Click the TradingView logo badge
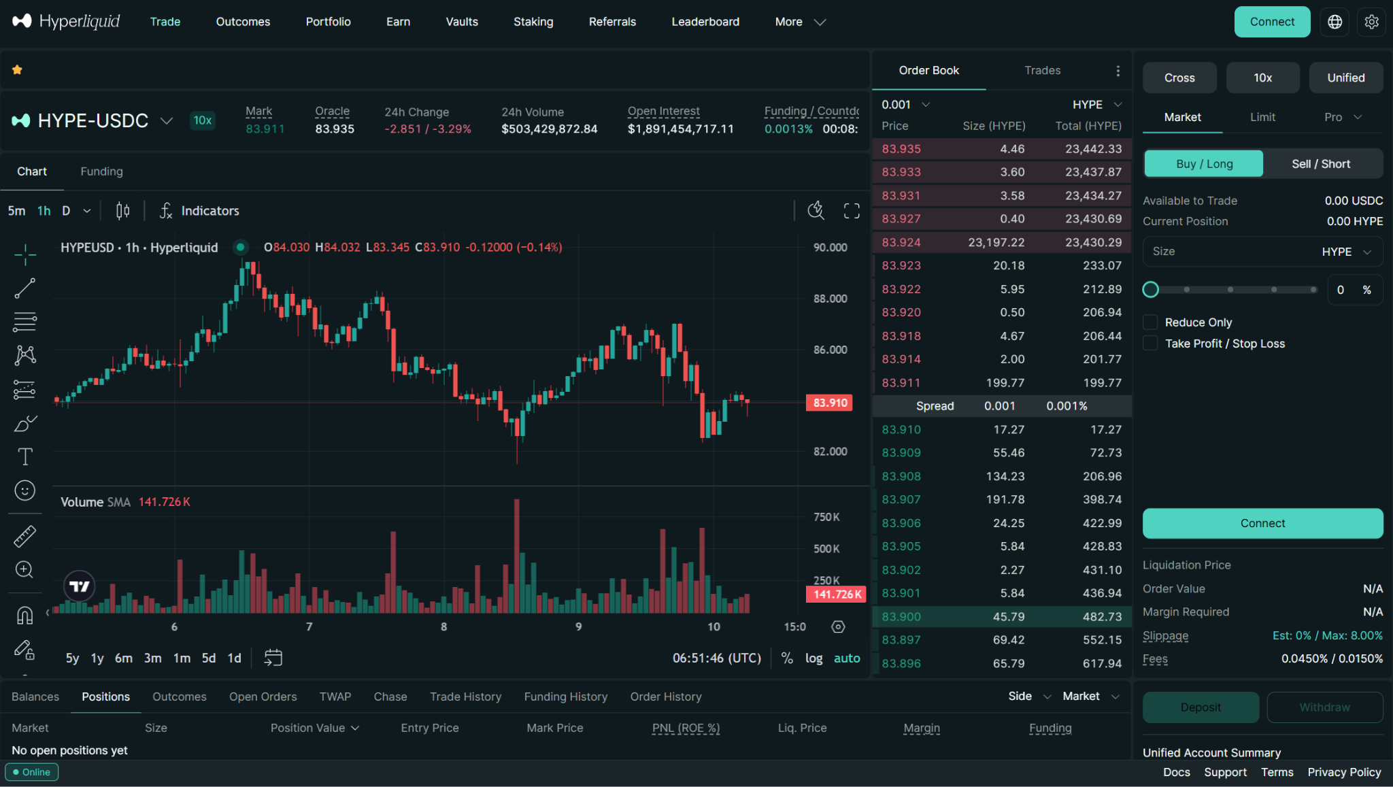 click(x=80, y=586)
